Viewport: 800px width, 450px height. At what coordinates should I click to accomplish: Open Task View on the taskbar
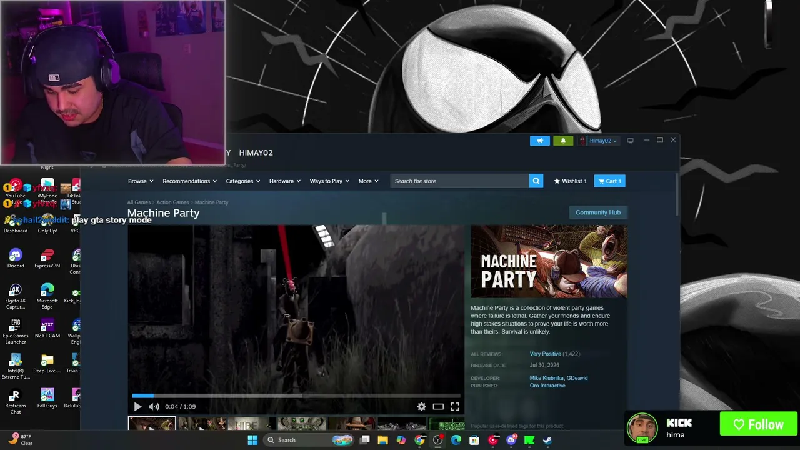tap(365, 440)
